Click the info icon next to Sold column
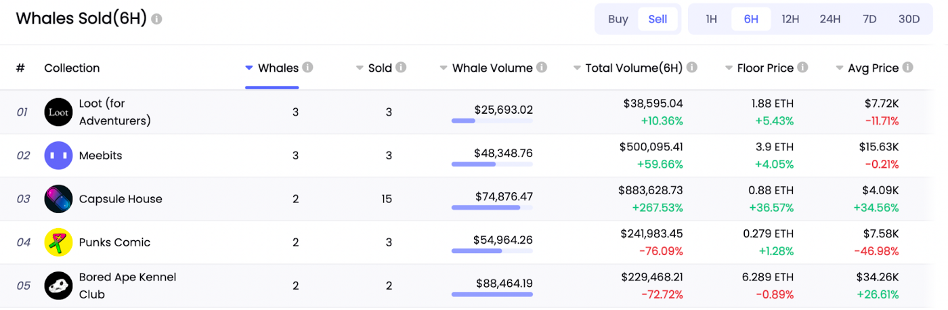Image resolution: width=948 pixels, height=310 pixels. (x=401, y=68)
